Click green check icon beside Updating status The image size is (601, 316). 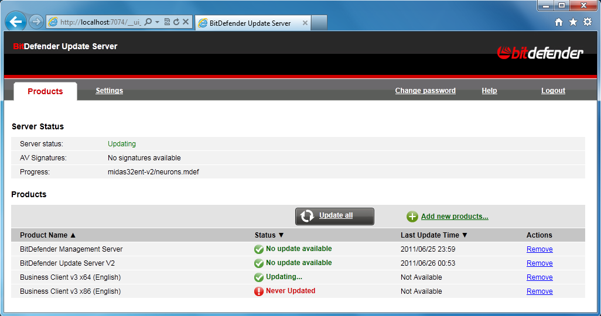point(259,277)
